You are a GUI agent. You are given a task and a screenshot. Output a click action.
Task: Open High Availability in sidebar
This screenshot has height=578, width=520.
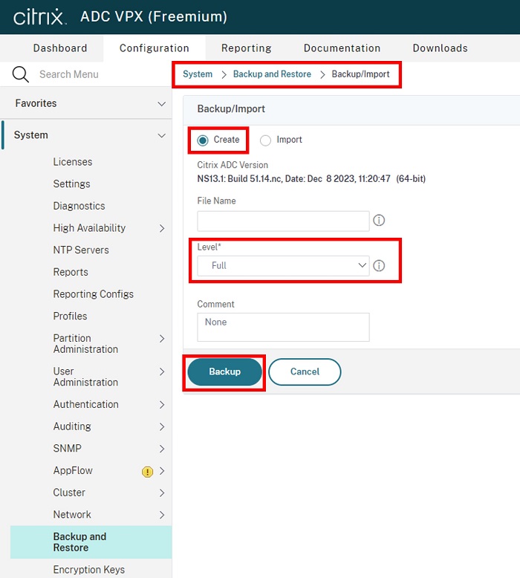tap(89, 228)
